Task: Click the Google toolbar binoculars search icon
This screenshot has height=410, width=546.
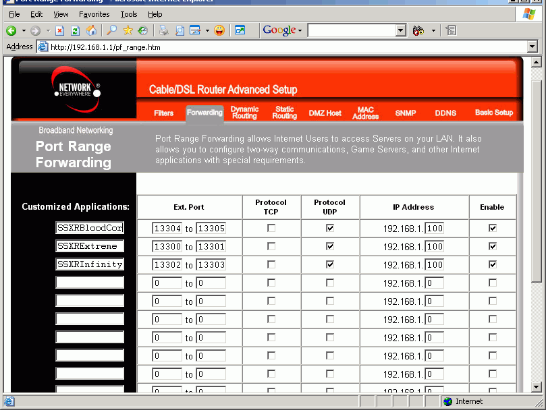Action: [418, 30]
